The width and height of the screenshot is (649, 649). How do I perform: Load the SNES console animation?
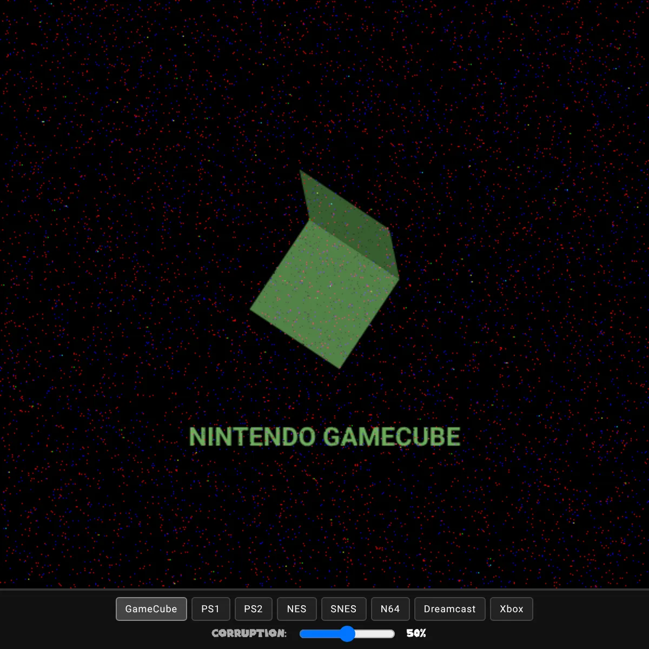pos(343,609)
